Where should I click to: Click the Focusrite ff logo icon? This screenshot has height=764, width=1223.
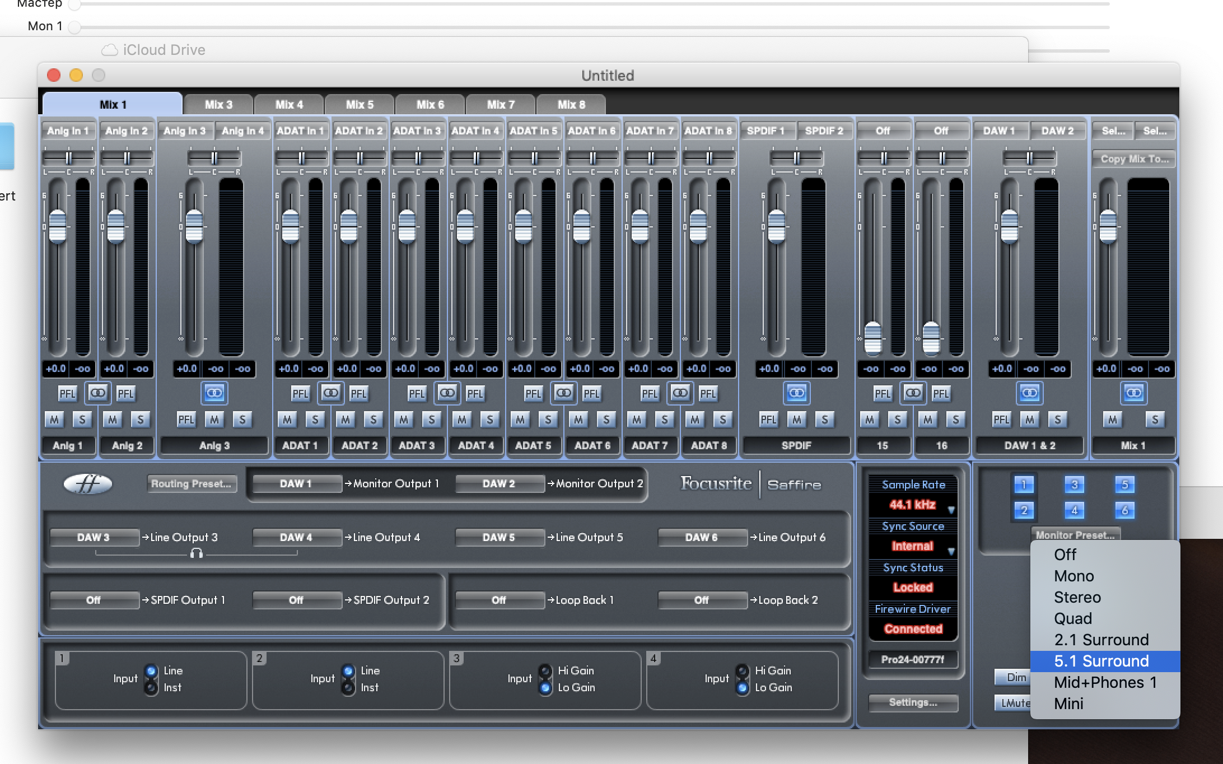point(88,483)
